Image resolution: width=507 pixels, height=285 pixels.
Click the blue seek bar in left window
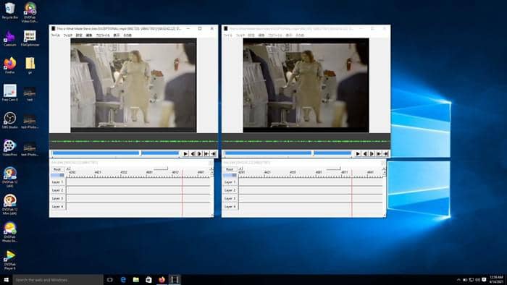[116, 153]
